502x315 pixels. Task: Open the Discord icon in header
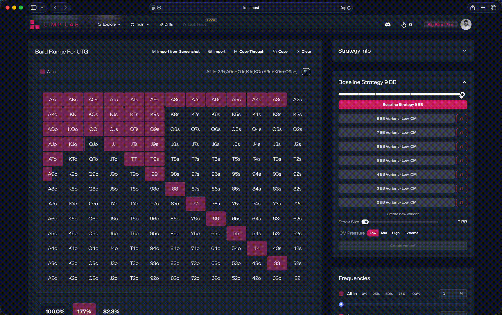pyautogui.click(x=388, y=25)
